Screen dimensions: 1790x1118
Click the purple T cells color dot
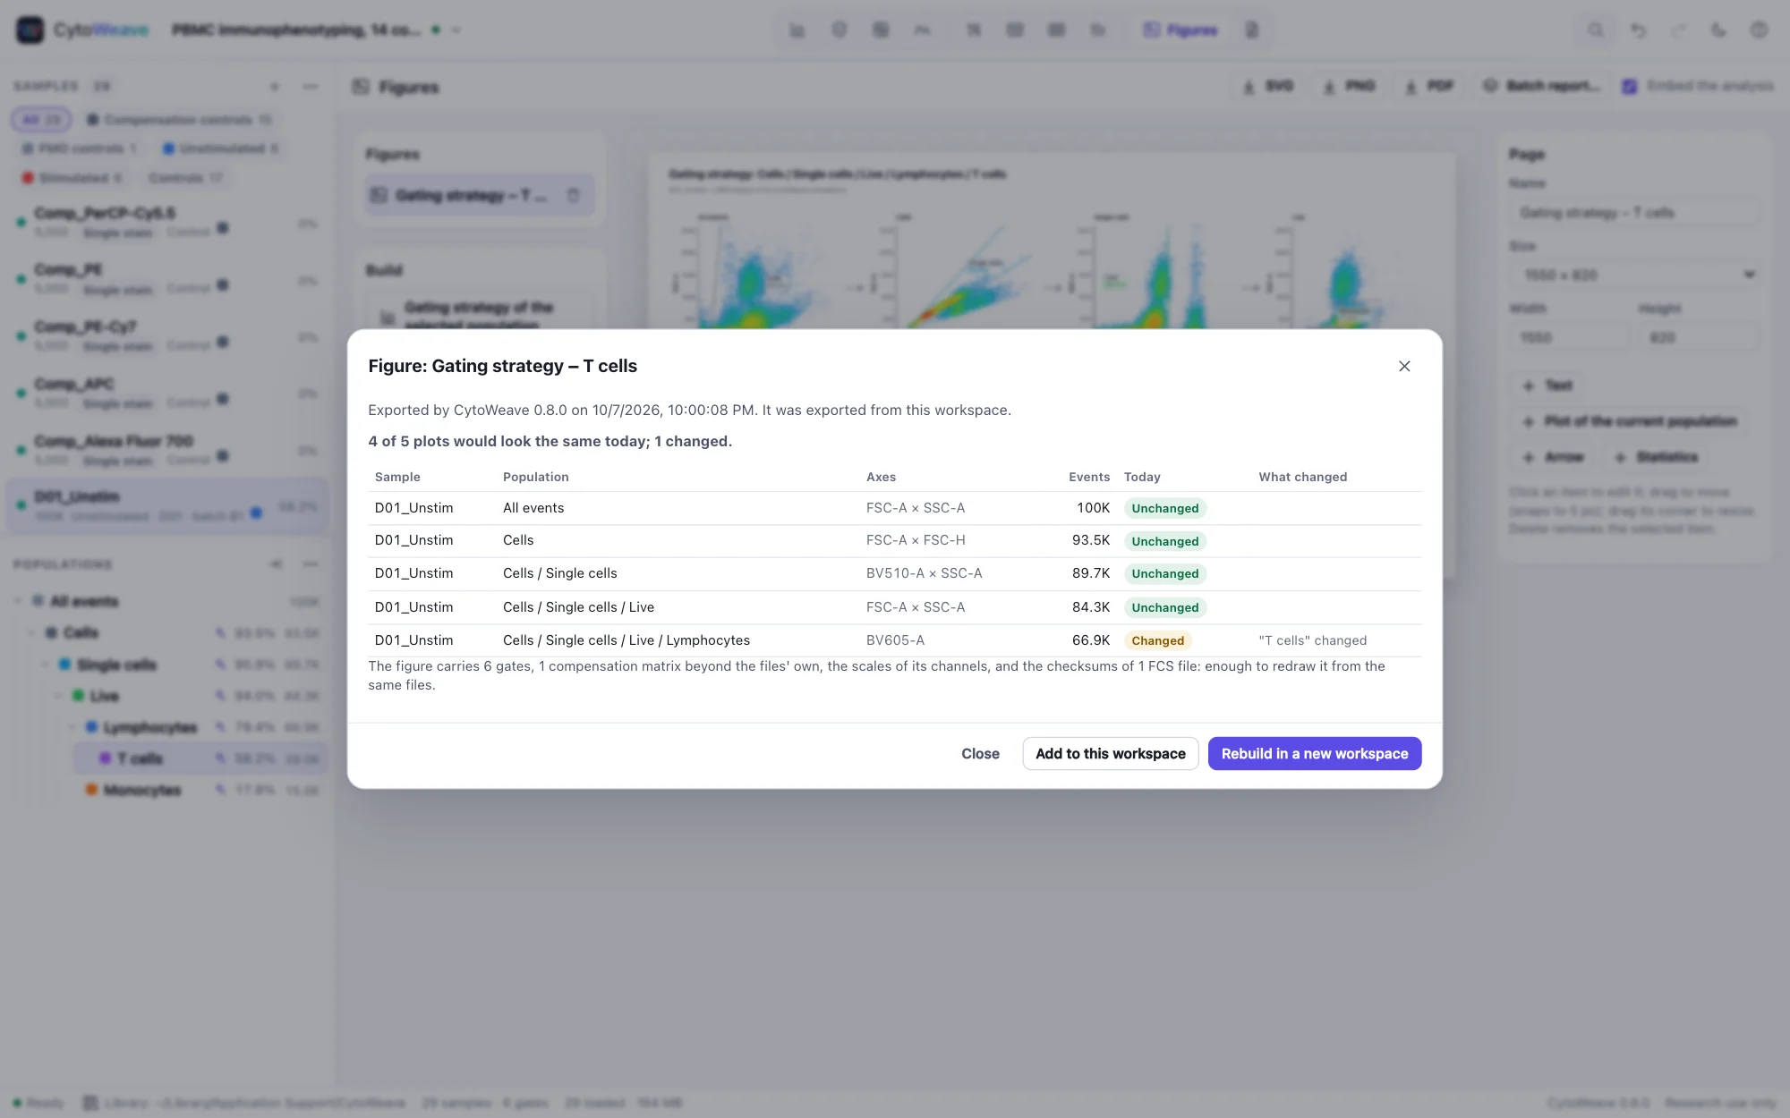[105, 758]
